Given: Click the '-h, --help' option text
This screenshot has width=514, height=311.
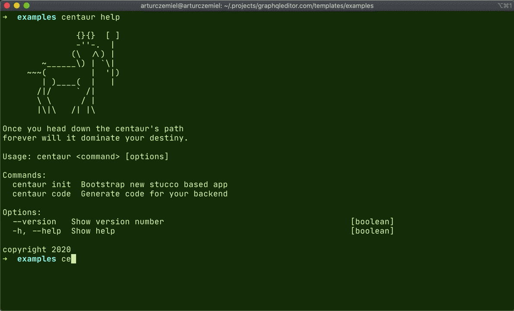Looking at the screenshot, I should (37, 231).
